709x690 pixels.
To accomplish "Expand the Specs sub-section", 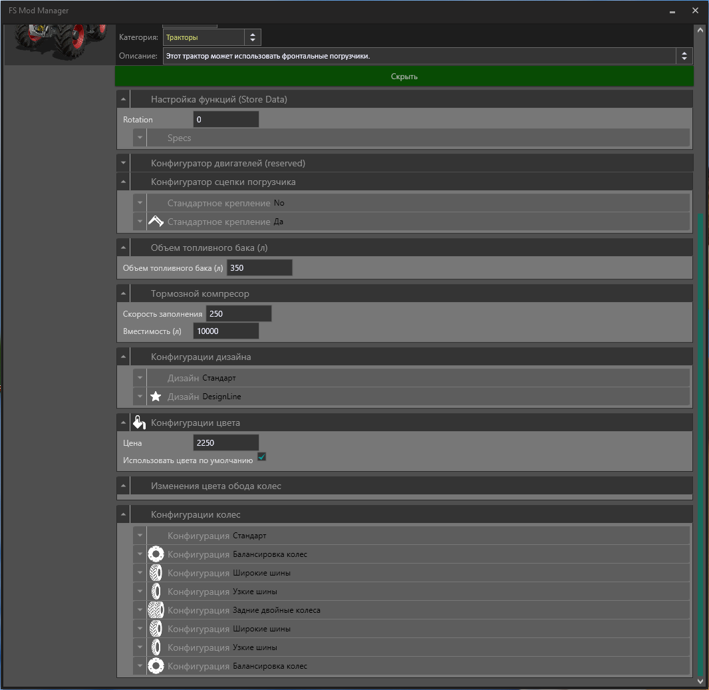I will coord(140,138).
